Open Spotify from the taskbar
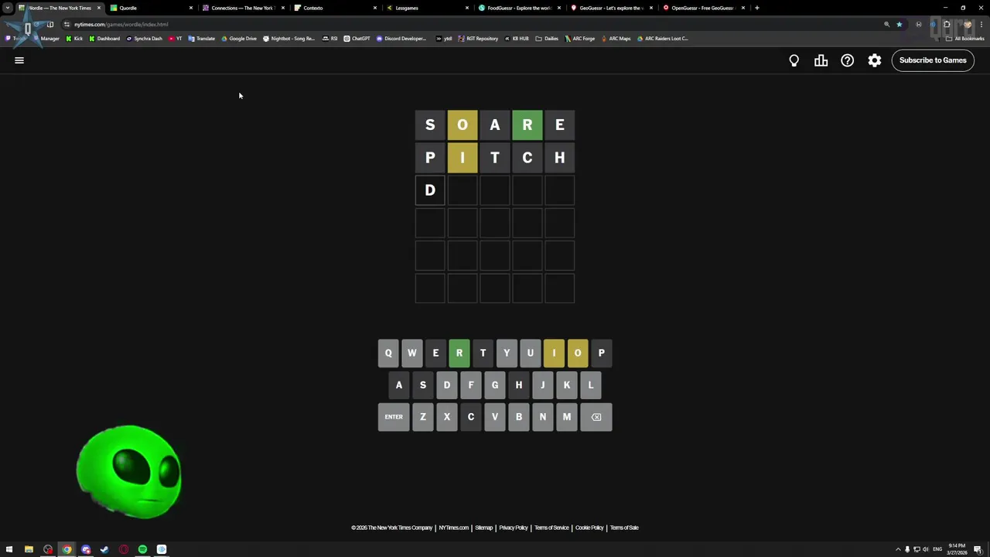990x557 pixels. (142, 549)
